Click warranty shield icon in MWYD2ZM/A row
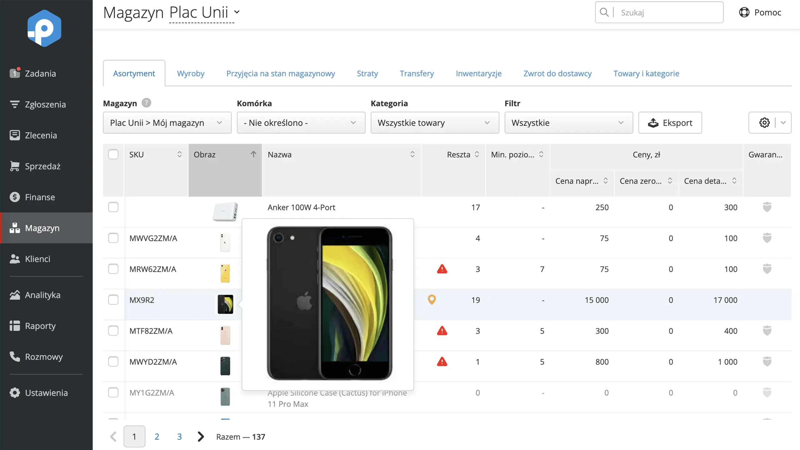The image size is (800, 450). pos(767,362)
